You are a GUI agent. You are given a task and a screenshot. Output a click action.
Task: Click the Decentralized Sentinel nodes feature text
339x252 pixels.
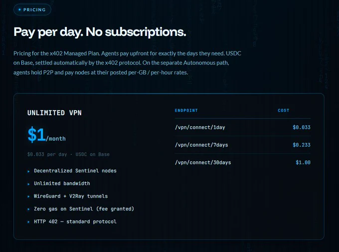(x=75, y=171)
